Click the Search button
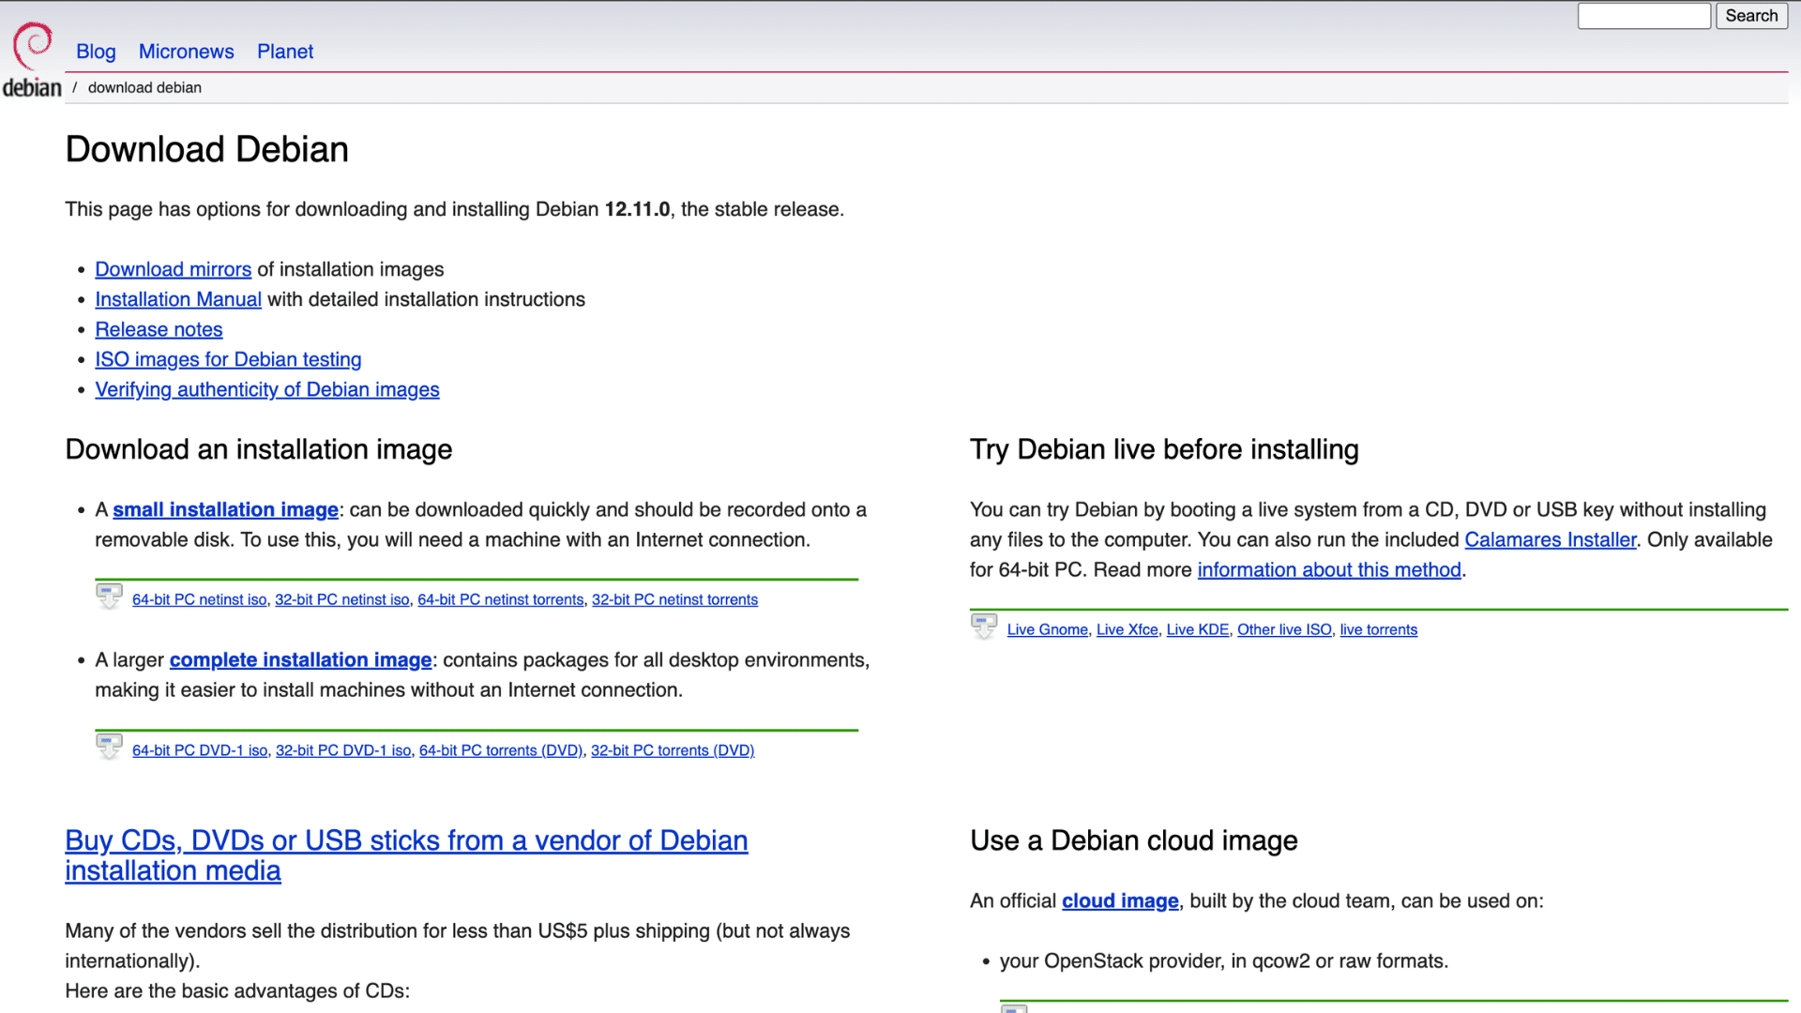The image size is (1801, 1013). [x=1751, y=16]
